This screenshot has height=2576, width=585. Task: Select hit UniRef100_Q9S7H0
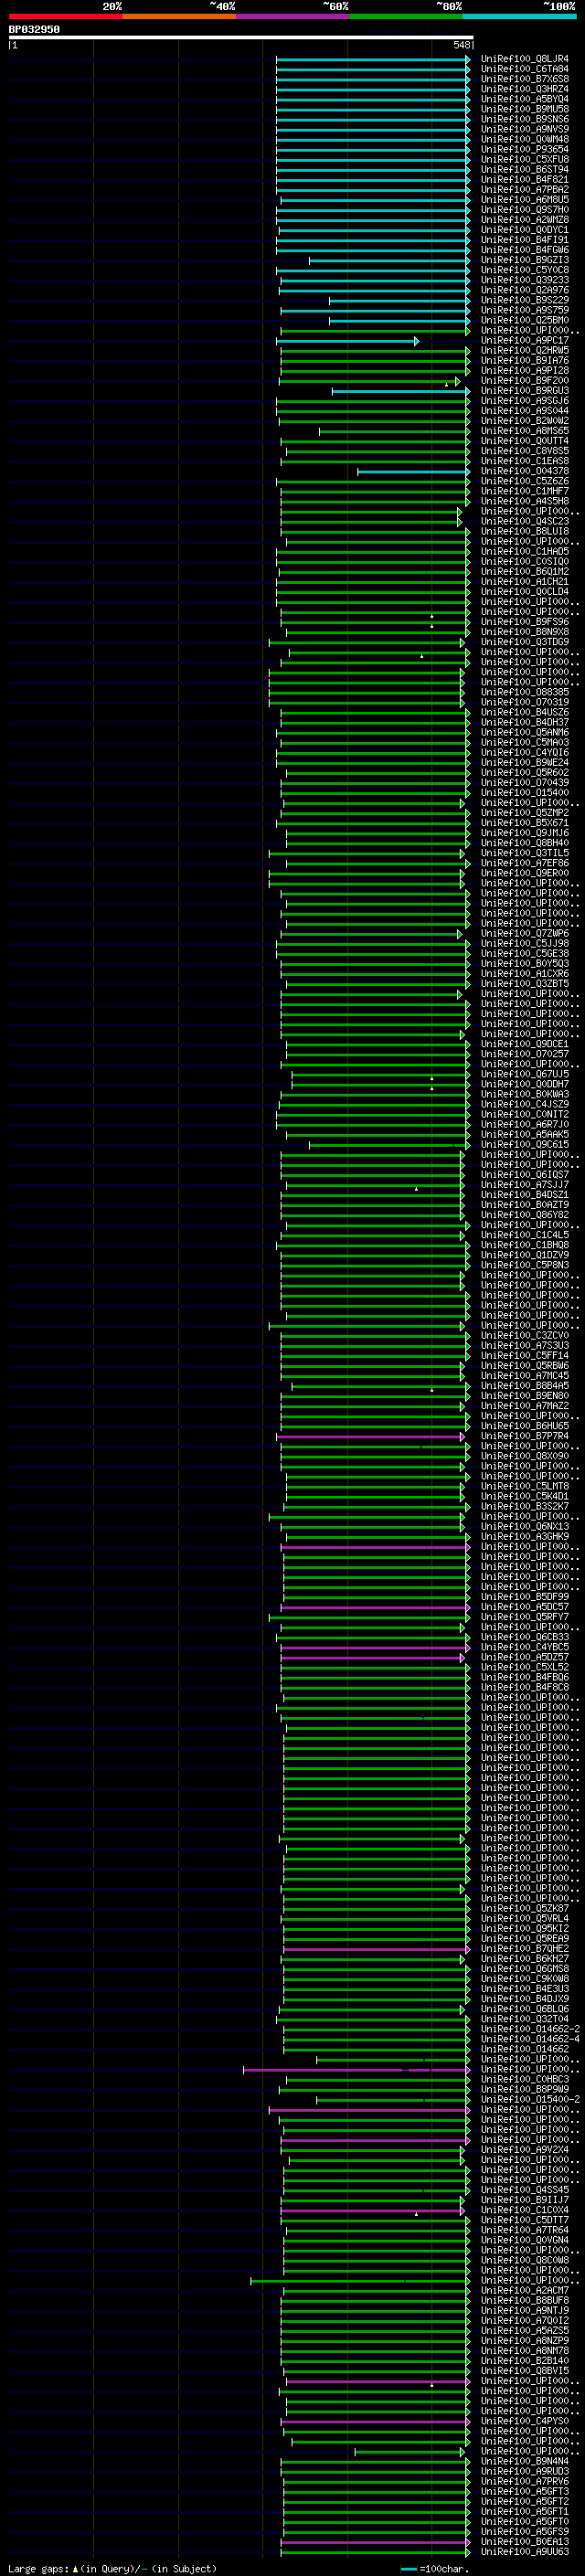[524, 210]
